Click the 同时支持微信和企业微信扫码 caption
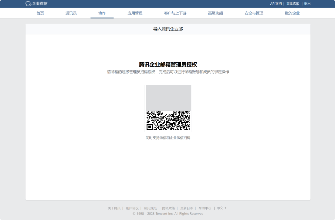The width and height of the screenshot is (335, 220). coord(168,138)
